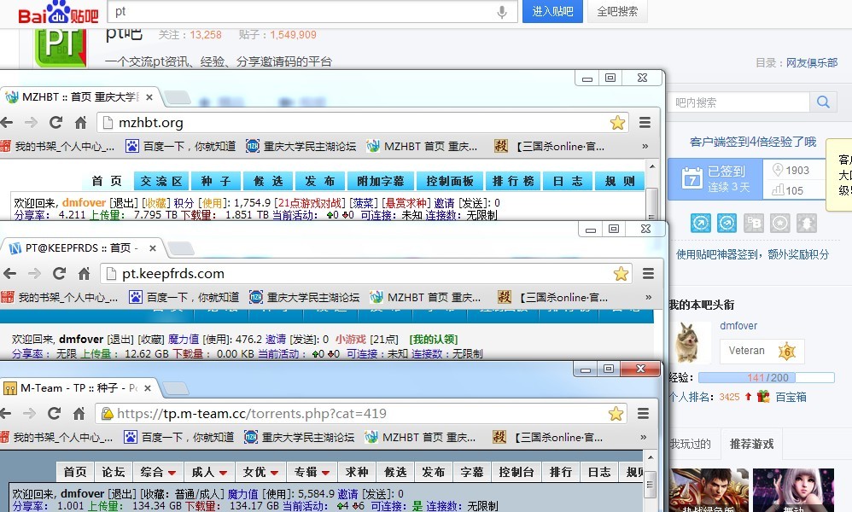Open 排行榜 menu on MZHBT site
The image size is (852, 512).
(x=513, y=181)
